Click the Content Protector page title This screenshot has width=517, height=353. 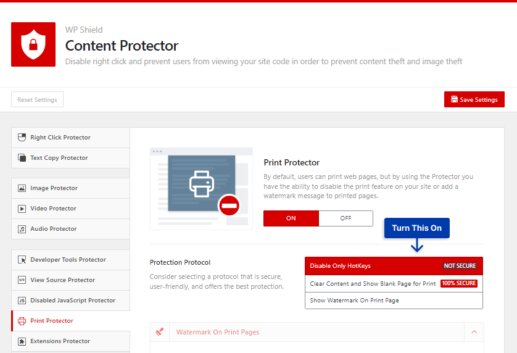pyautogui.click(x=122, y=46)
